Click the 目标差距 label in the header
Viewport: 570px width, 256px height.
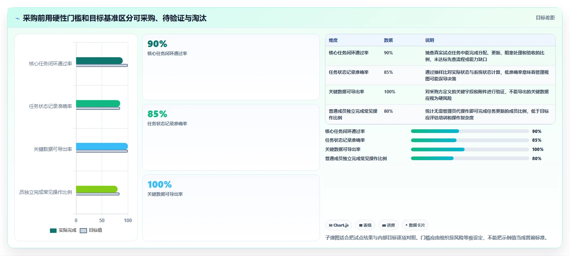pyautogui.click(x=545, y=18)
